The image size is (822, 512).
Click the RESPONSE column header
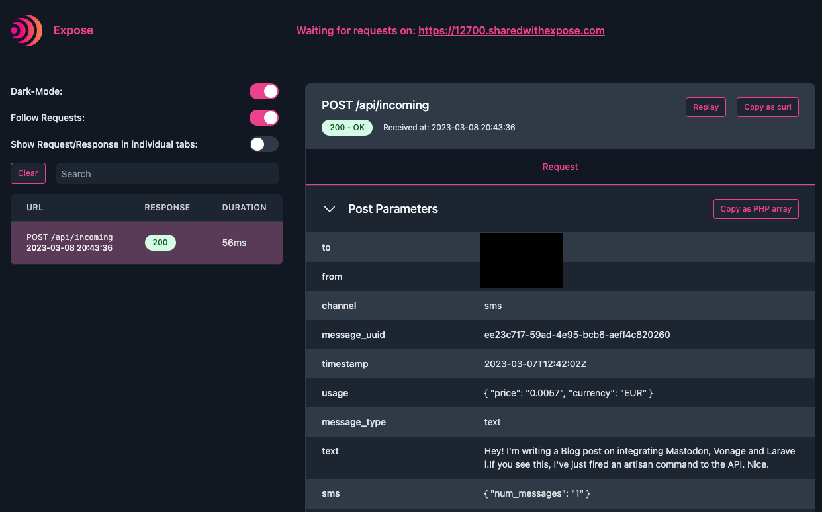pyautogui.click(x=167, y=208)
